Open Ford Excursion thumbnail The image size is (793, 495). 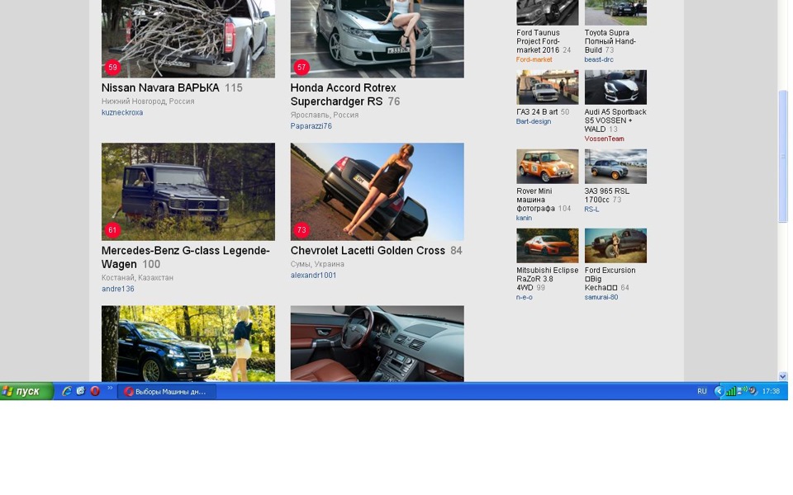coord(615,246)
